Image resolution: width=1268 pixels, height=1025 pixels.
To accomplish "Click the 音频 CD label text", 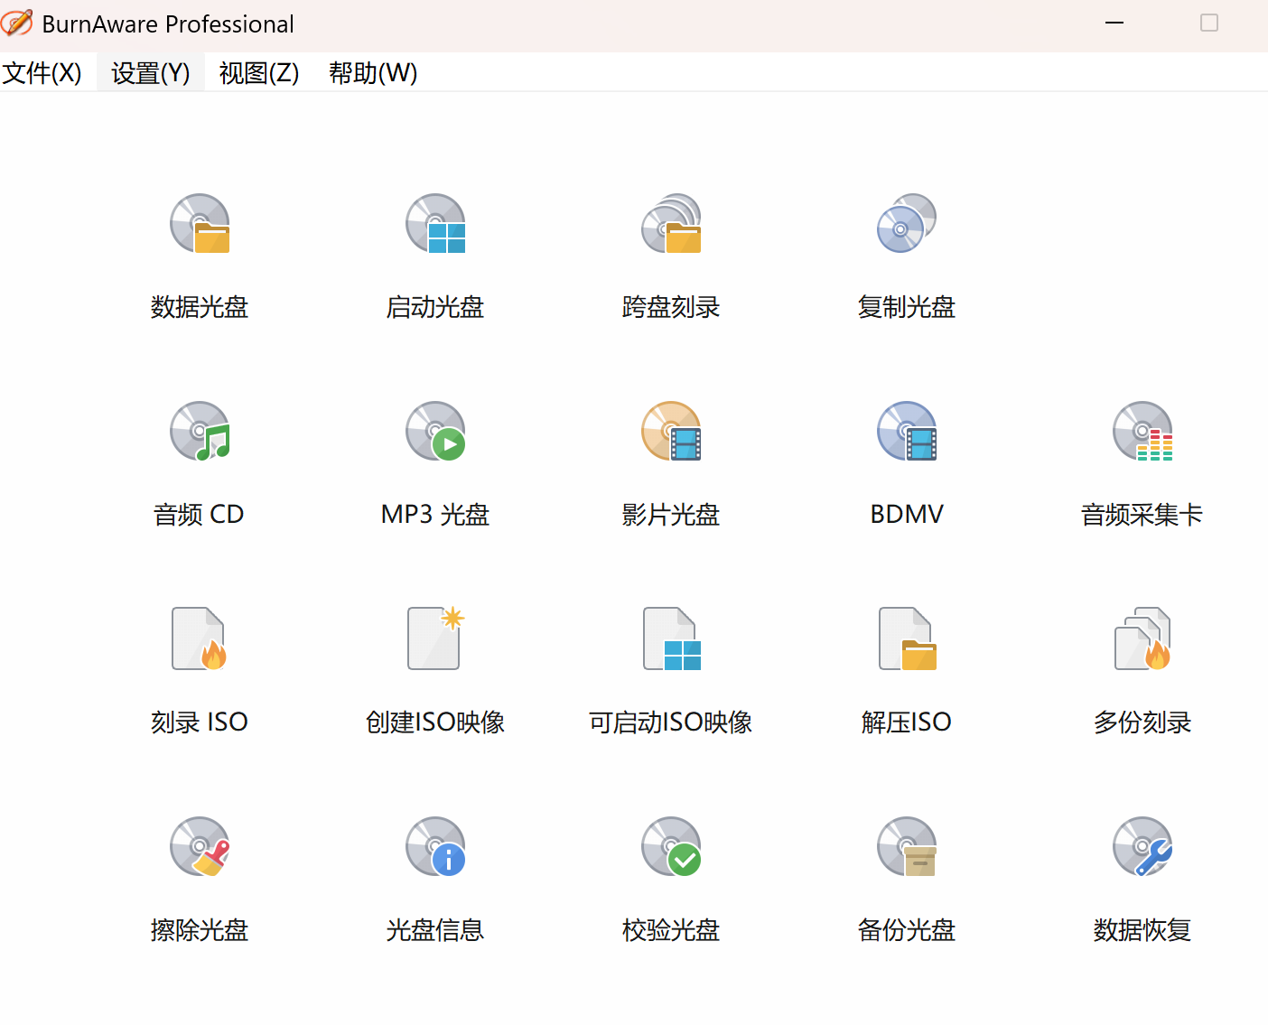I will [199, 515].
